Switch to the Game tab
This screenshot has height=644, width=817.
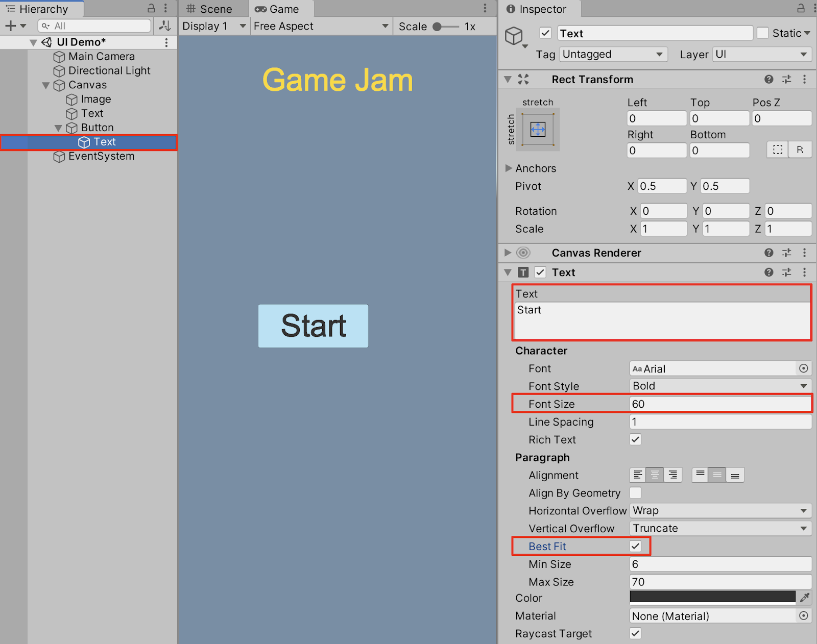[x=277, y=9]
